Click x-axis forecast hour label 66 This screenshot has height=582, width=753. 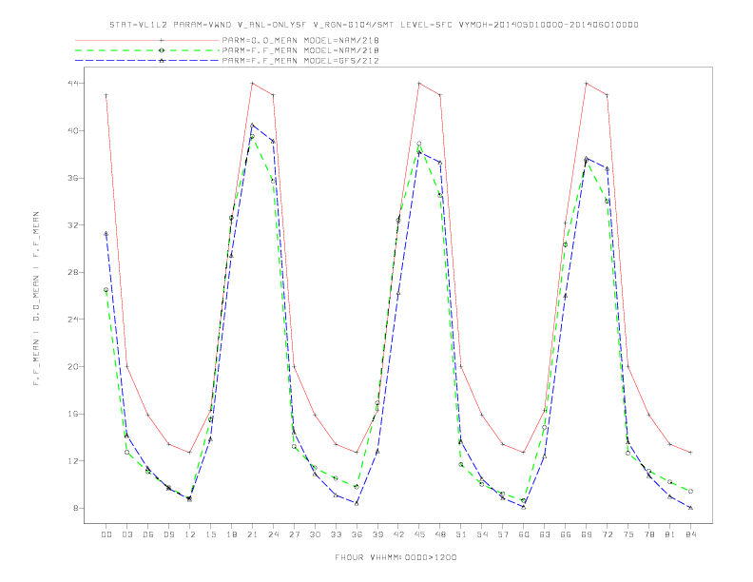click(566, 534)
